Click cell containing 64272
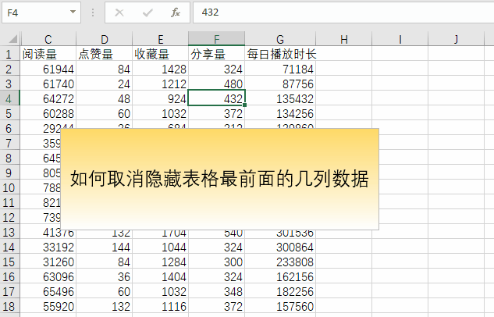 [x=48, y=98]
